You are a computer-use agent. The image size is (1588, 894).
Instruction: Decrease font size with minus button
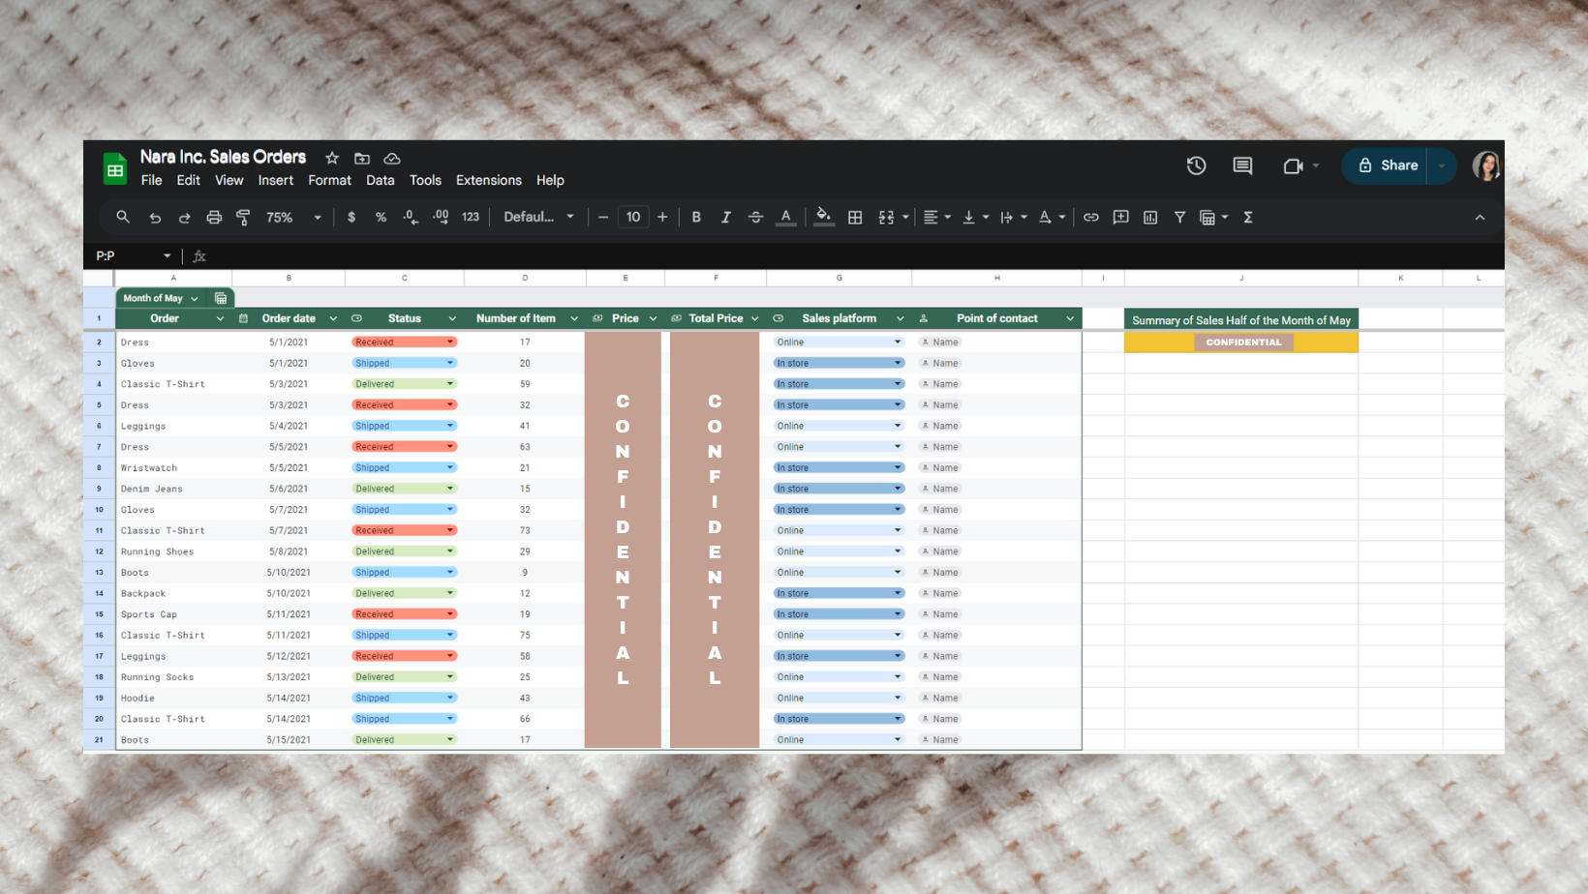click(603, 218)
